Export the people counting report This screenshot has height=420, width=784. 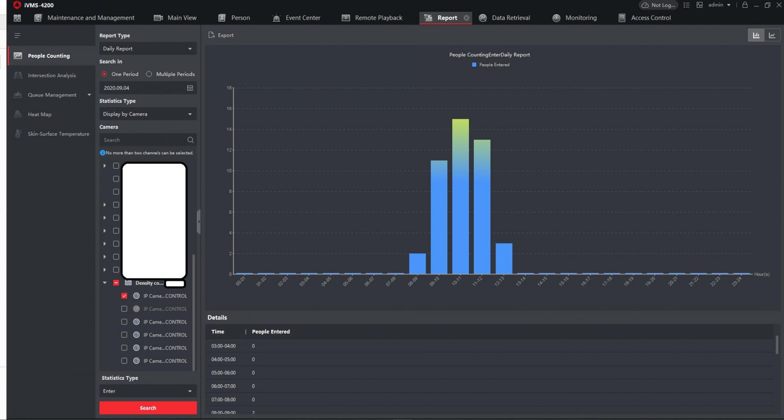221,35
